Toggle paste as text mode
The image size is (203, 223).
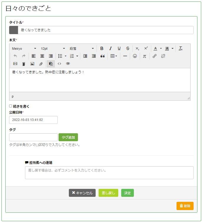pos(51,64)
